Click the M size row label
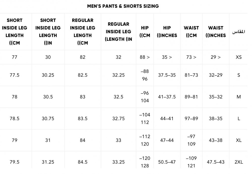Viewport: 252px width, 174px height. [x=239, y=97]
